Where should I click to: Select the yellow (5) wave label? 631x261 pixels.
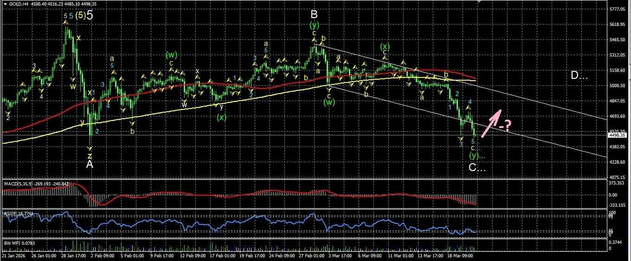click(x=80, y=15)
